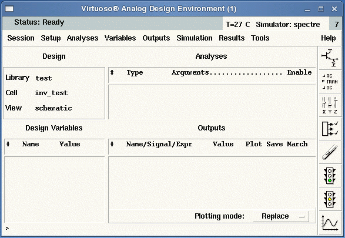345x238 pixels.
Task: Click the command prompt line at bottom
Action: [160, 229]
